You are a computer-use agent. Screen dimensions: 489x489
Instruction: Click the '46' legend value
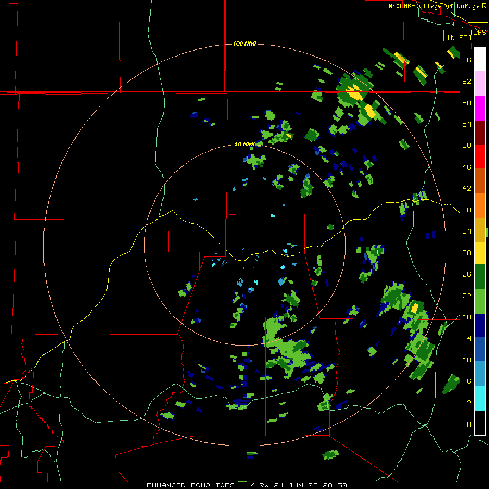point(467,167)
